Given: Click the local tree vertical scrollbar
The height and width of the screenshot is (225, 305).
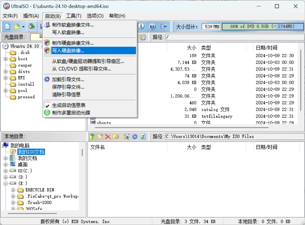Looking at the screenshot, I should tap(82, 152).
